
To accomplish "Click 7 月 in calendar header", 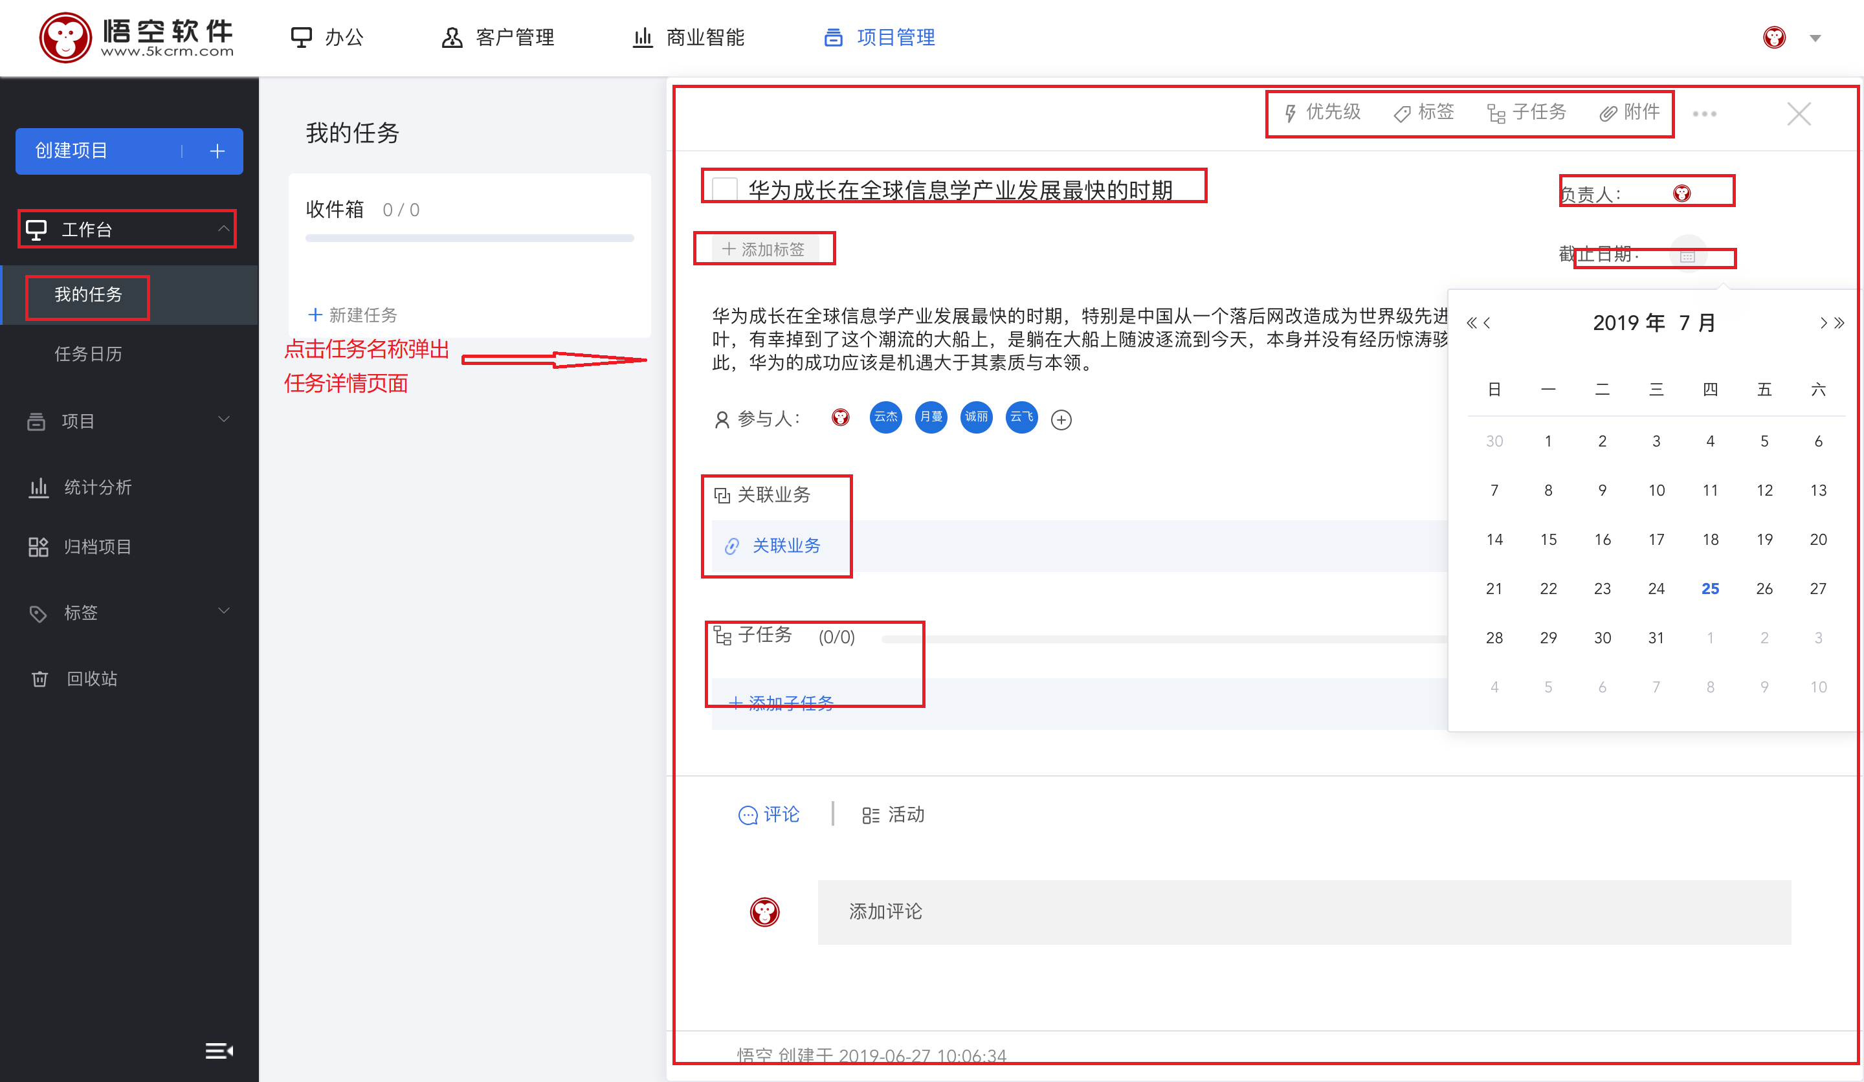I will (1697, 323).
